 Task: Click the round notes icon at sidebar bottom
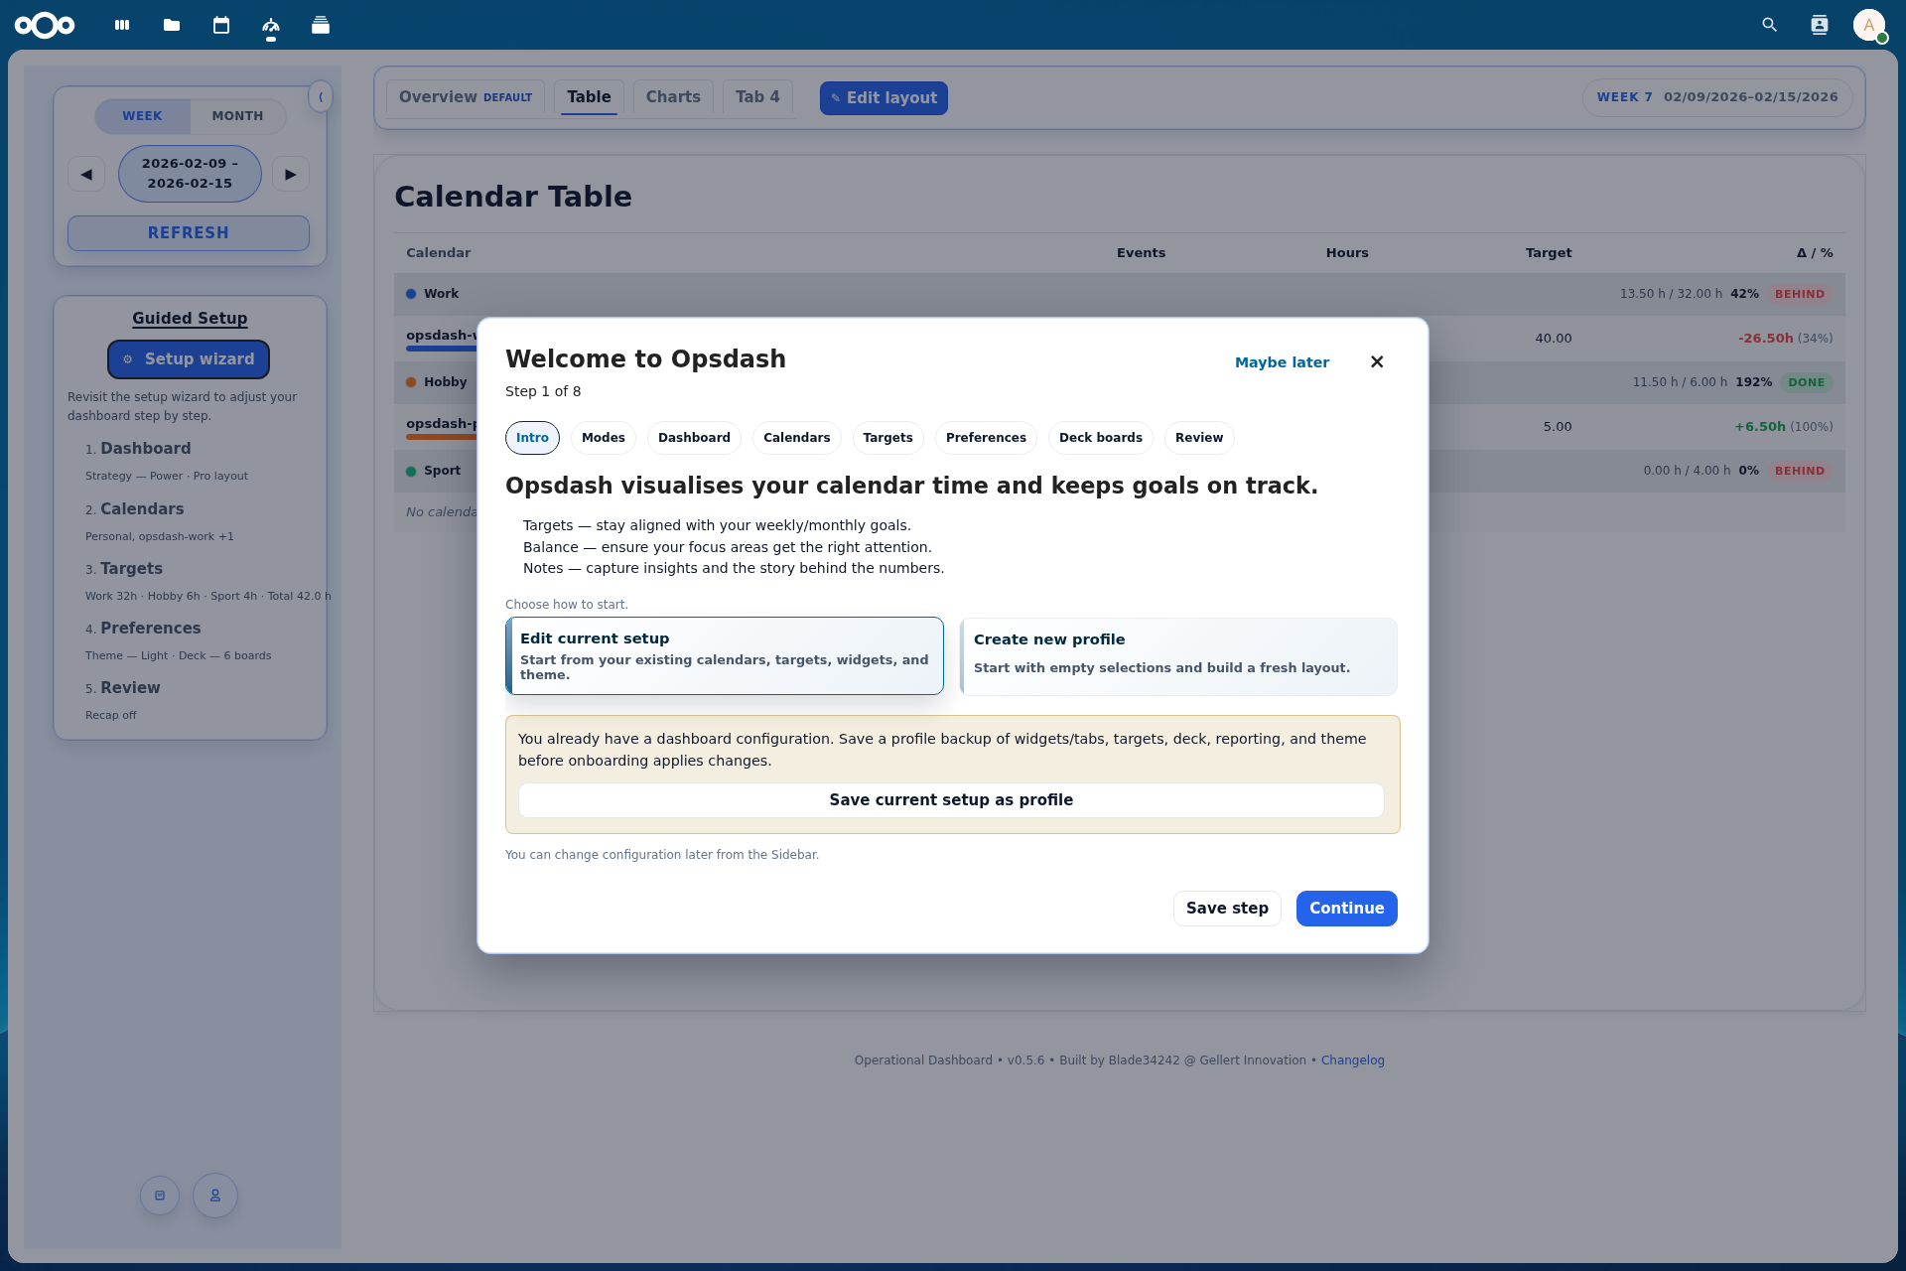(x=160, y=1196)
